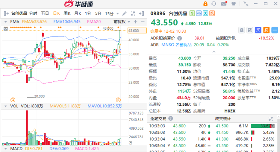280x152 pixels.
Task: Click the 买 buy button
Action: point(258,30)
